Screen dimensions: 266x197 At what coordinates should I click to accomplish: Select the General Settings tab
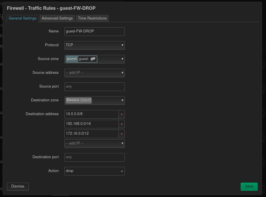(22, 18)
